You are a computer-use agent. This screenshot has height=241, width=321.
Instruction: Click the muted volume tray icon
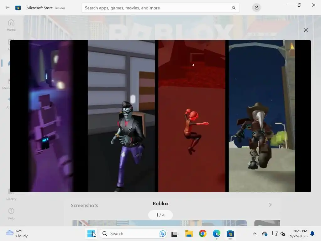tap(283, 233)
